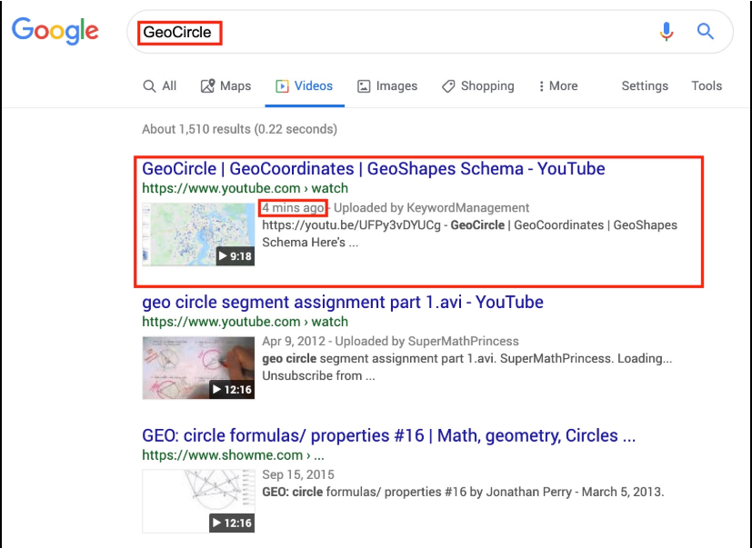The width and height of the screenshot is (752, 548).
Task: Click the Videos tab play icon
Action: click(x=282, y=86)
